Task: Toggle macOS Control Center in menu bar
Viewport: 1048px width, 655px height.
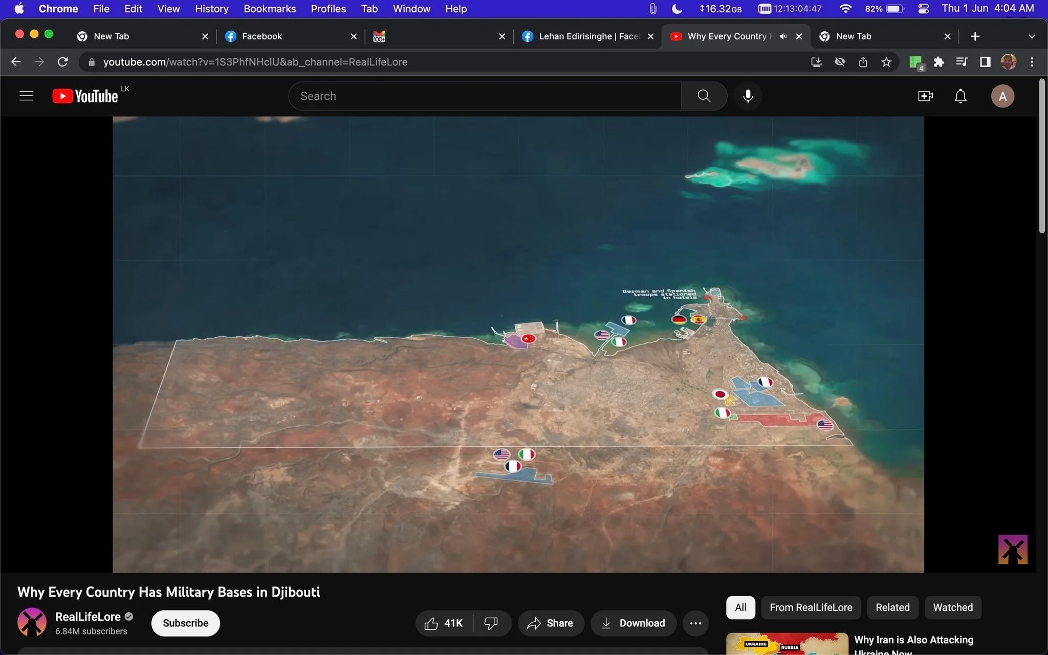Action: click(x=924, y=9)
